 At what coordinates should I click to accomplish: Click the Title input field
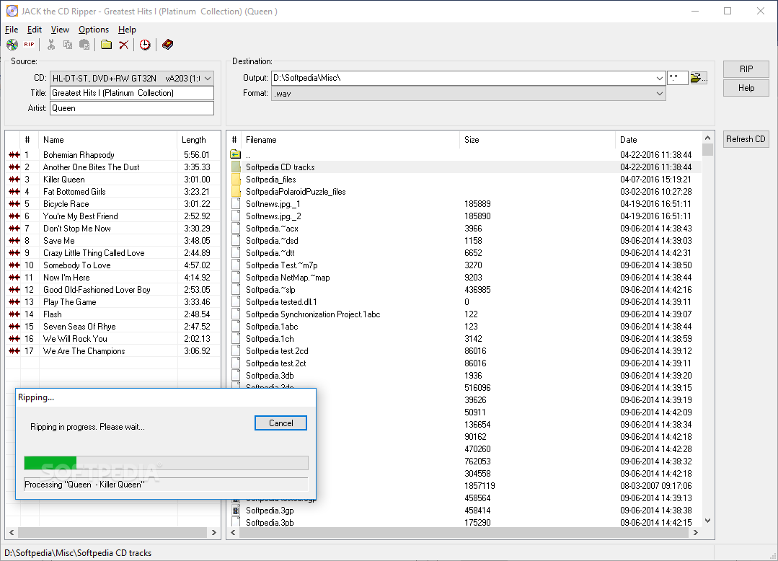[x=132, y=93]
